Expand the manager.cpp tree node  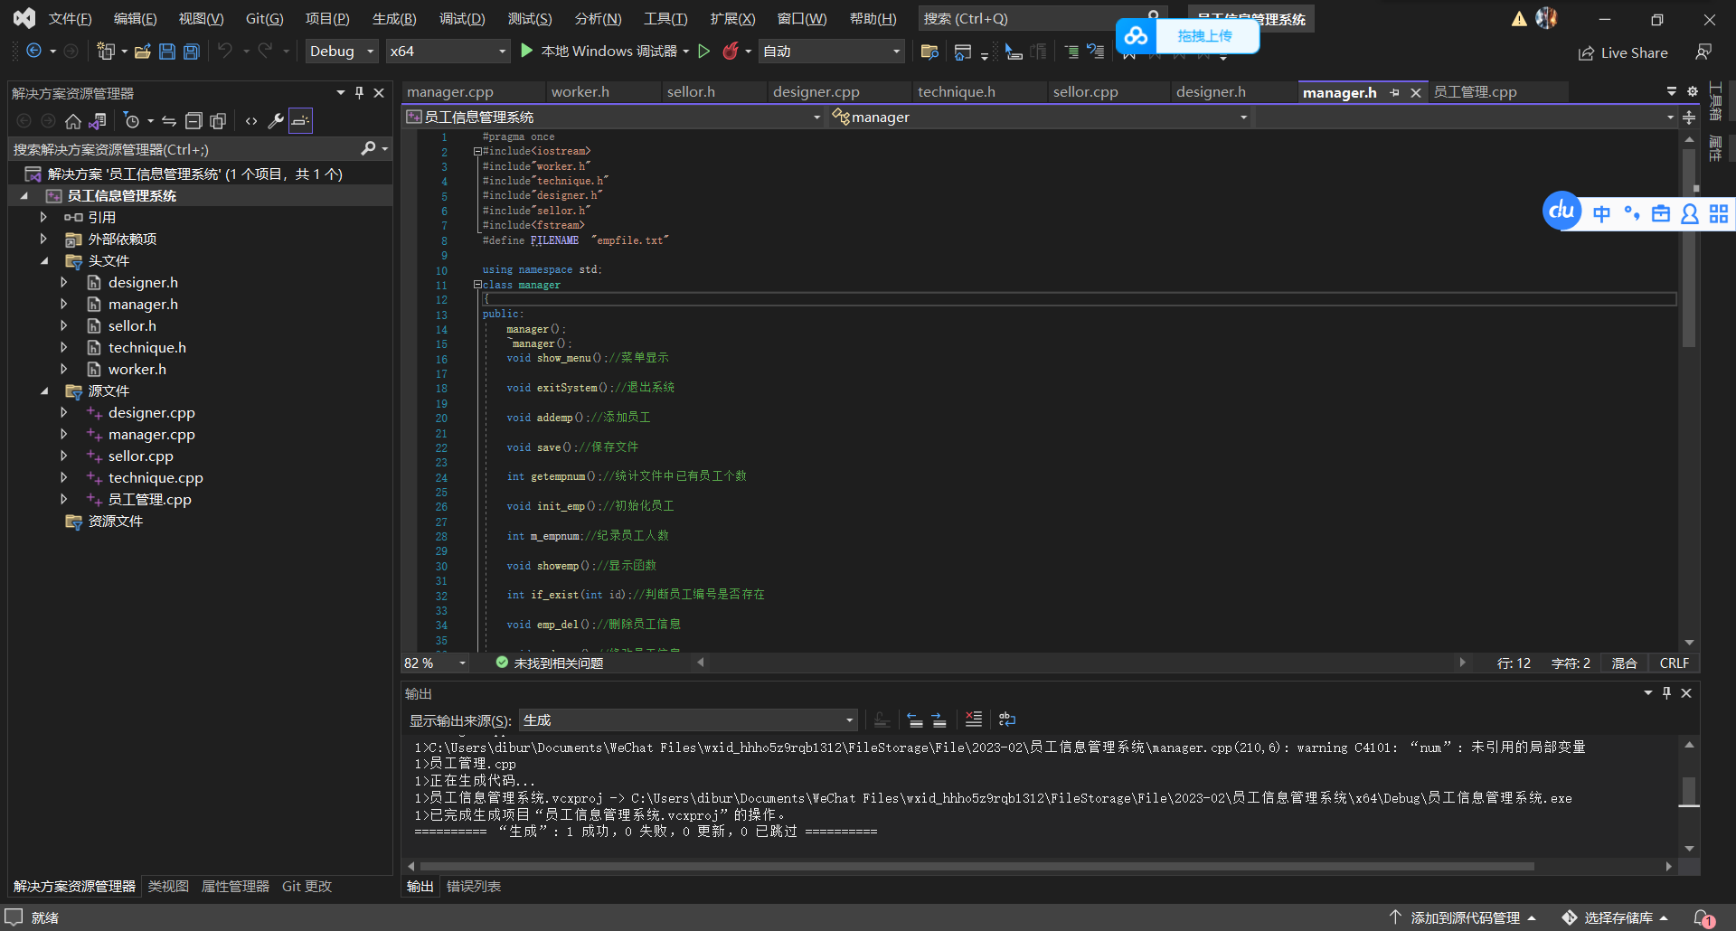coord(64,435)
